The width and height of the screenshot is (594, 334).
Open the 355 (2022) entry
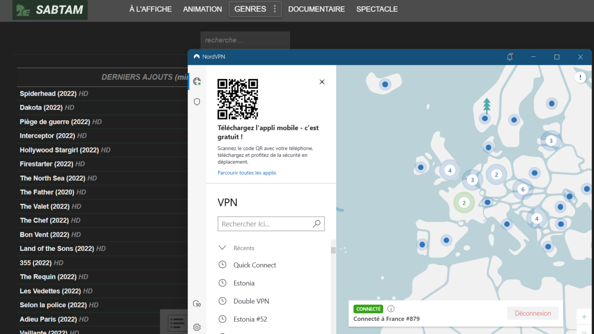[36, 263]
